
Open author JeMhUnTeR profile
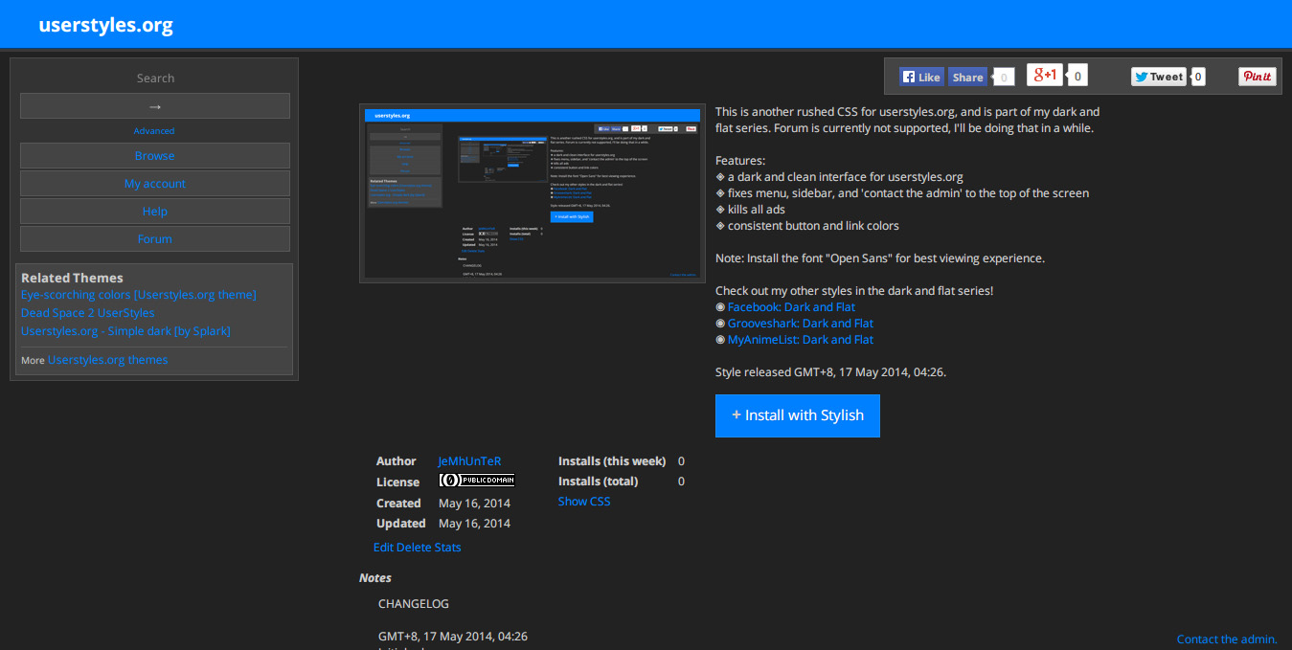(469, 461)
